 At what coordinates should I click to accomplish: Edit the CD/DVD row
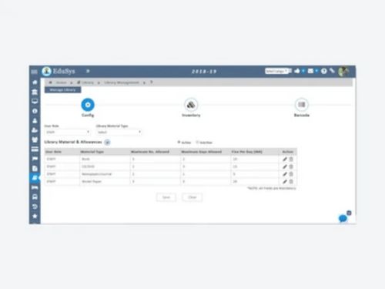[x=285, y=166]
